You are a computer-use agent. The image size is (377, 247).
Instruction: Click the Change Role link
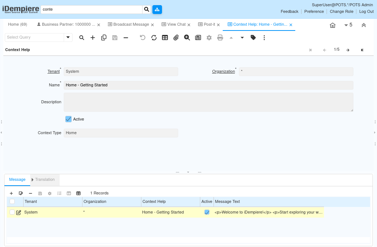click(341, 11)
